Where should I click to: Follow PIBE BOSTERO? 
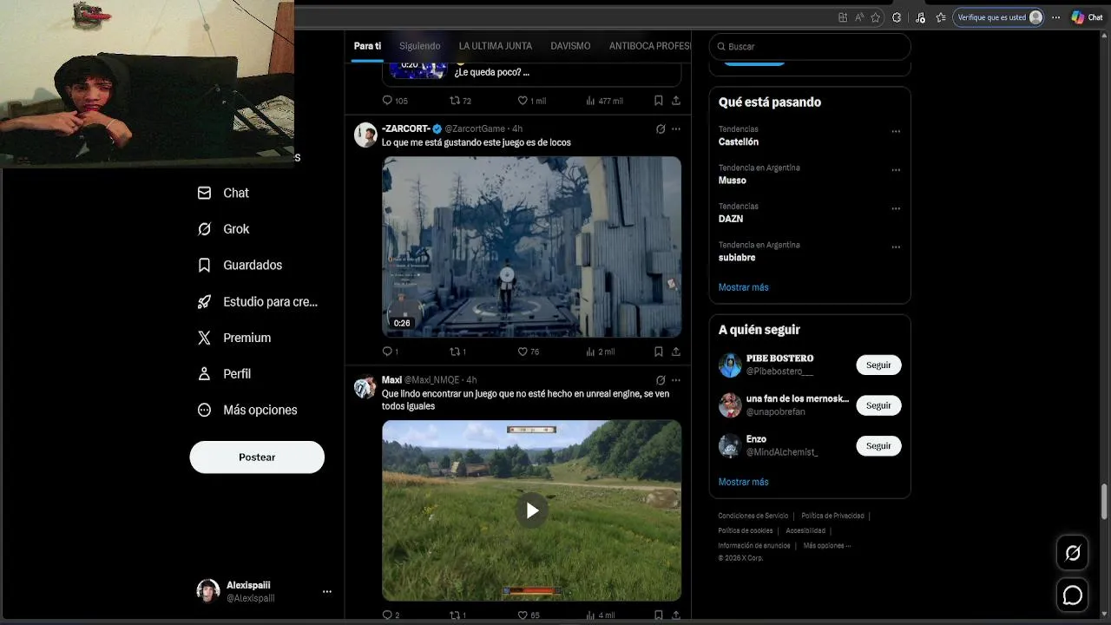click(878, 365)
